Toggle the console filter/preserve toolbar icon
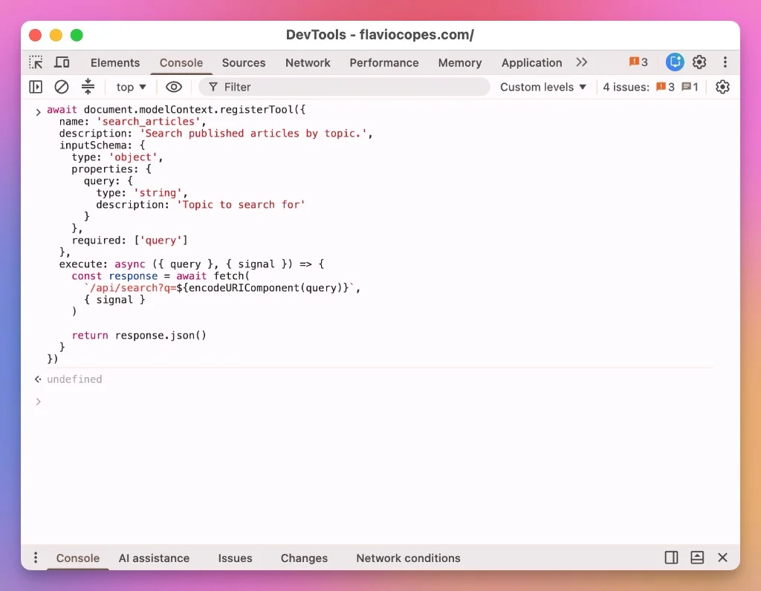Viewport: 761px width, 591px height. pos(88,87)
